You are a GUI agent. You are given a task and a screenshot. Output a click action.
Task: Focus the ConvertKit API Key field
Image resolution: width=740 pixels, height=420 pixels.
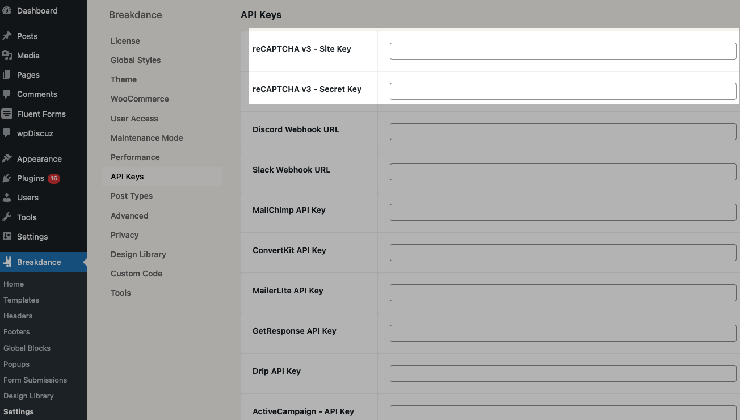(x=563, y=253)
